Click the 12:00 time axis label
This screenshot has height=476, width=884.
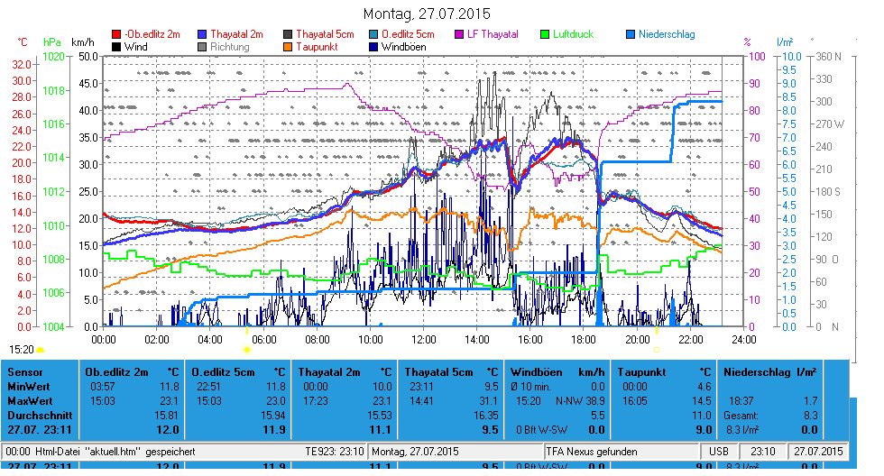[x=423, y=340]
